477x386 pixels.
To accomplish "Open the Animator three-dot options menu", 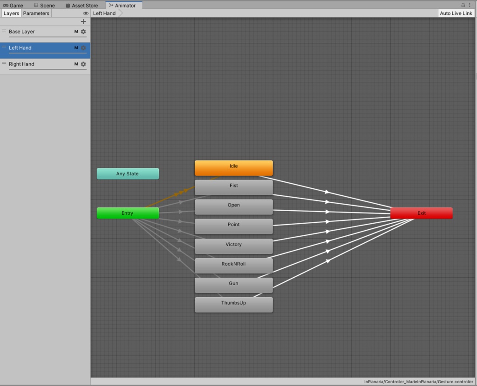I will click(470, 5).
